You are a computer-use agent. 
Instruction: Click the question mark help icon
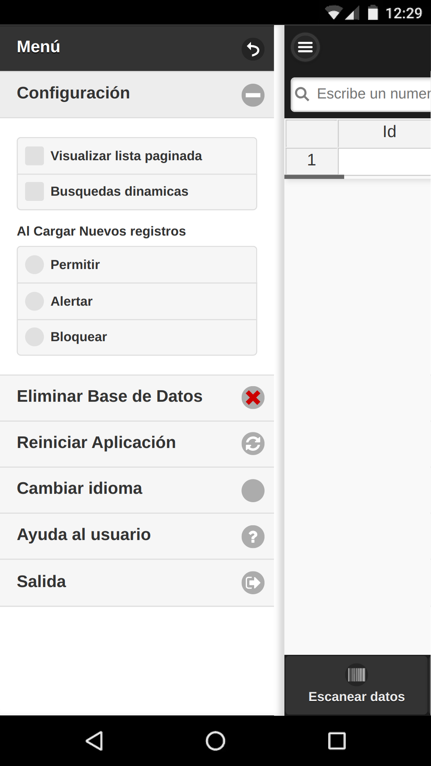pos(253,537)
